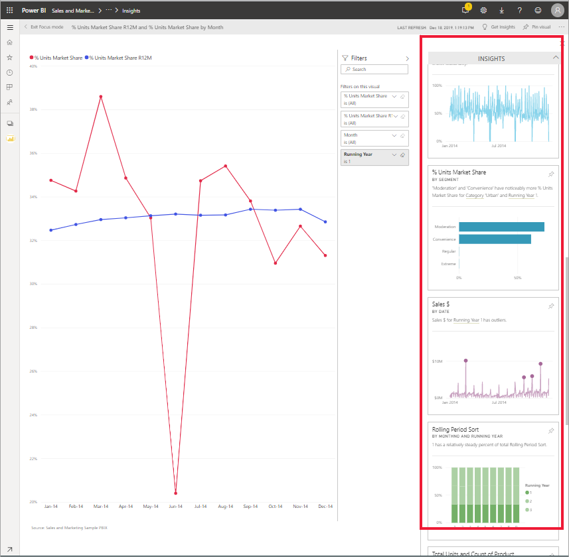Open Recent items from the left navigation

[x=9, y=72]
